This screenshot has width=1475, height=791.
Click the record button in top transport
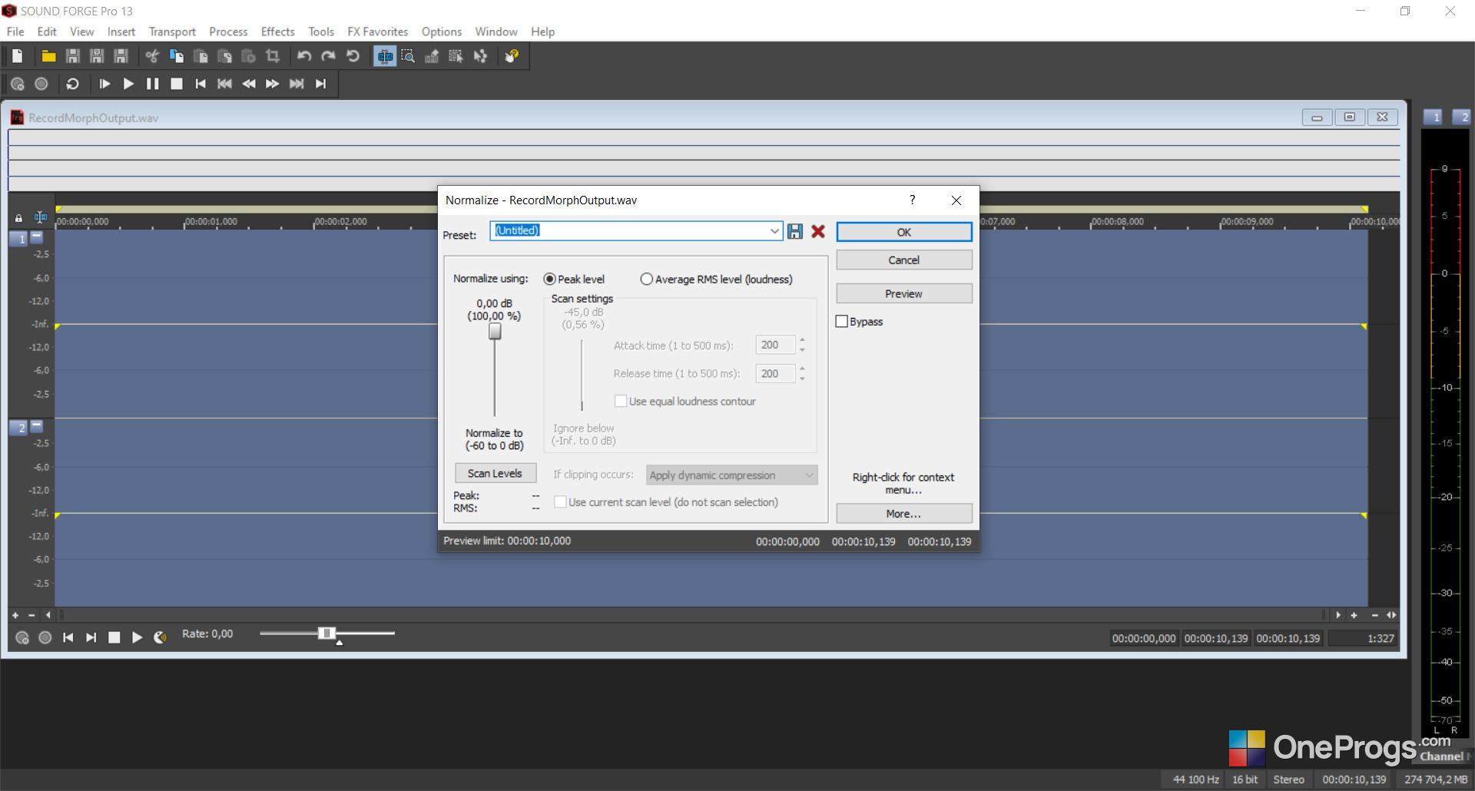click(41, 84)
